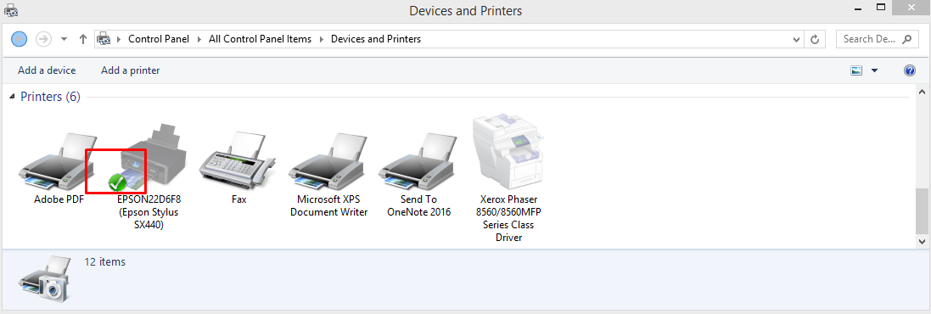Viewport: 931px width, 314px height.
Task: Click the change view icon
Action: 856,70
